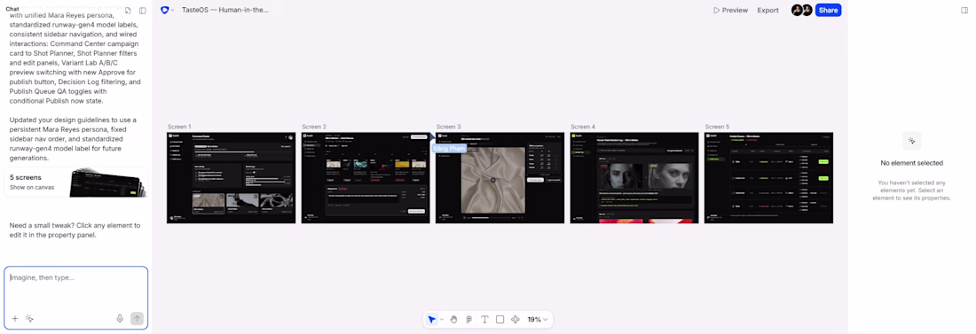The image size is (976, 334).
Task: Select Screen 5 thumbnail on canvas
Action: (768, 177)
